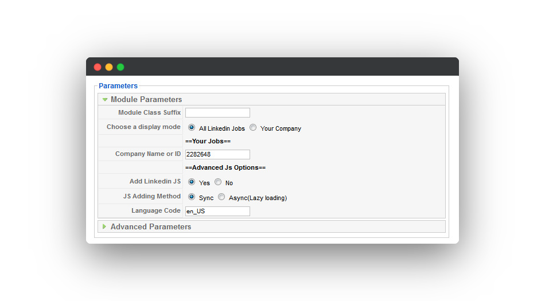Set Add Linkedin JS to No

[218, 182]
